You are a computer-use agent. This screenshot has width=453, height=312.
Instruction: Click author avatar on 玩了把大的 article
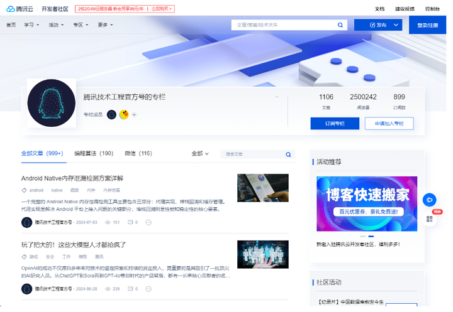click(26, 289)
